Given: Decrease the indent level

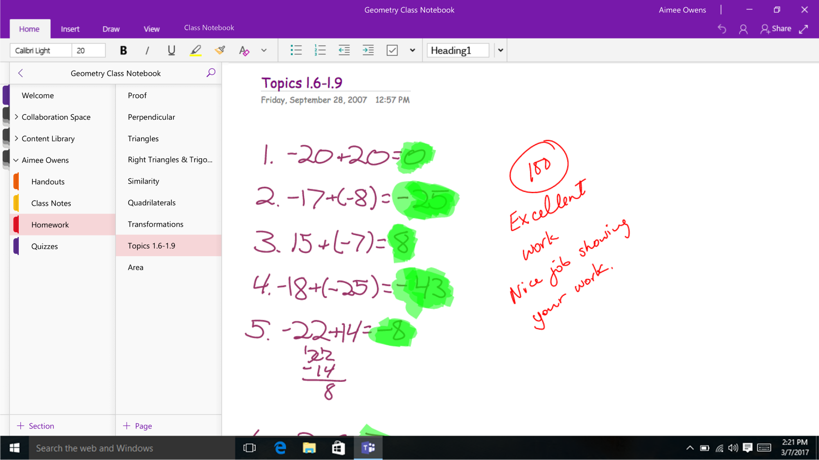Looking at the screenshot, I should [x=344, y=50].
